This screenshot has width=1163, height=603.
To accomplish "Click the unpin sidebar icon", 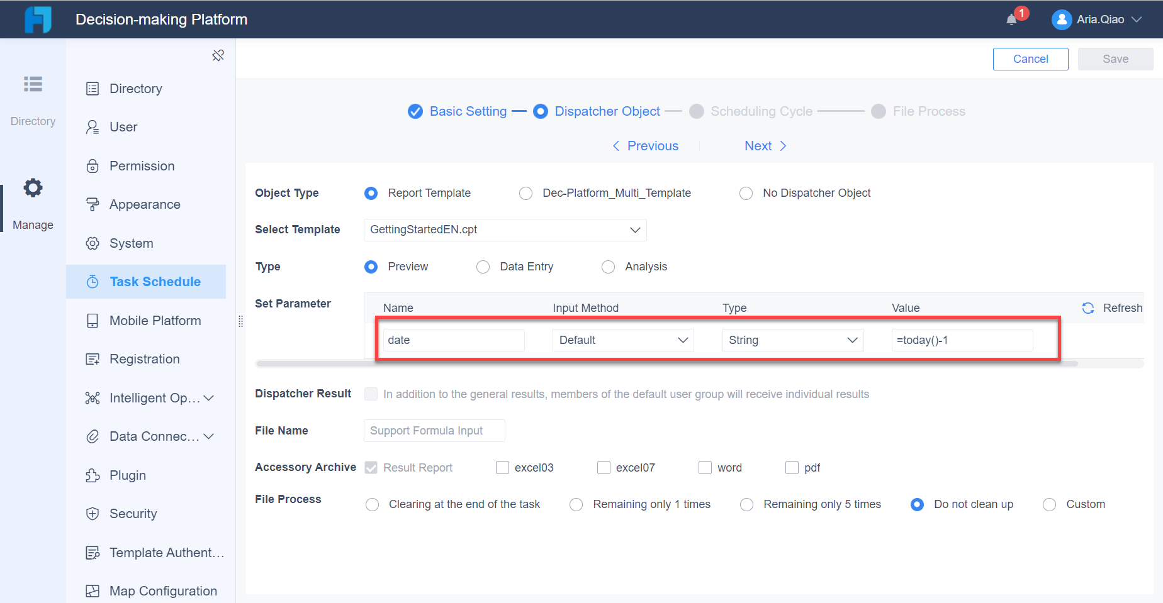I will tap(218, 55).
